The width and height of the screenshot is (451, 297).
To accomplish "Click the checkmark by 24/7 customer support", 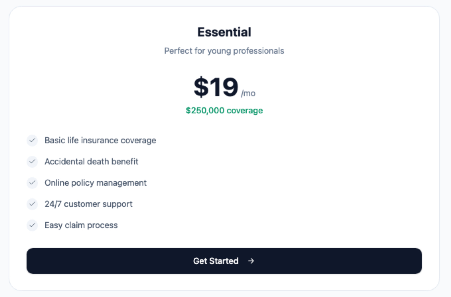I will click(x=32, y=204).
